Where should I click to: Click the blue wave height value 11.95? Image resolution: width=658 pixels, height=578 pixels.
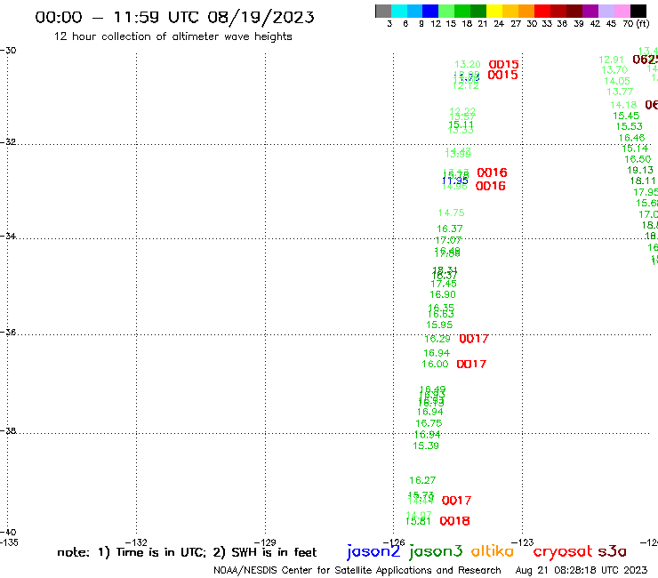tap(455, 181)
